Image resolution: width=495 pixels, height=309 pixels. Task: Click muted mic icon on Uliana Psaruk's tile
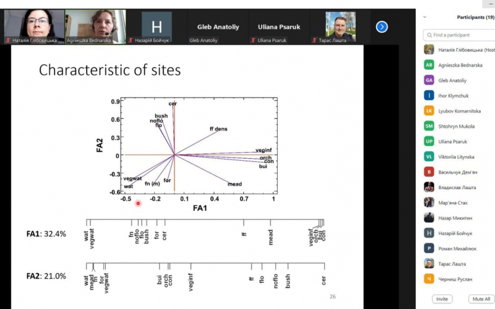pos(253,40)
